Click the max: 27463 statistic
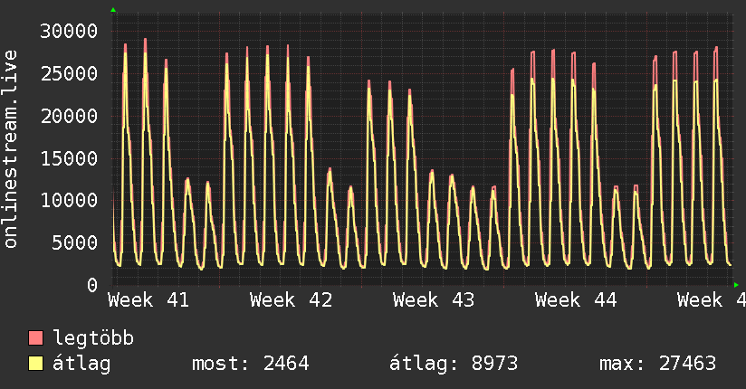The image size is (746, 389). pos(657,364)
